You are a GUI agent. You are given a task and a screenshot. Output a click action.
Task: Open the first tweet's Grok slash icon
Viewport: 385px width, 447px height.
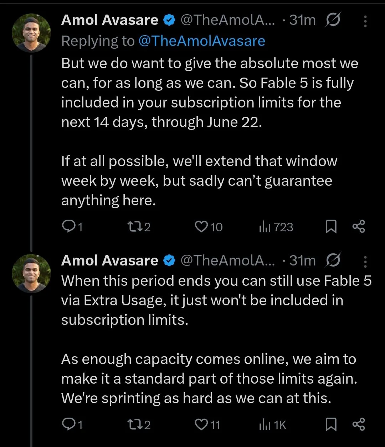tap(333, 20)
